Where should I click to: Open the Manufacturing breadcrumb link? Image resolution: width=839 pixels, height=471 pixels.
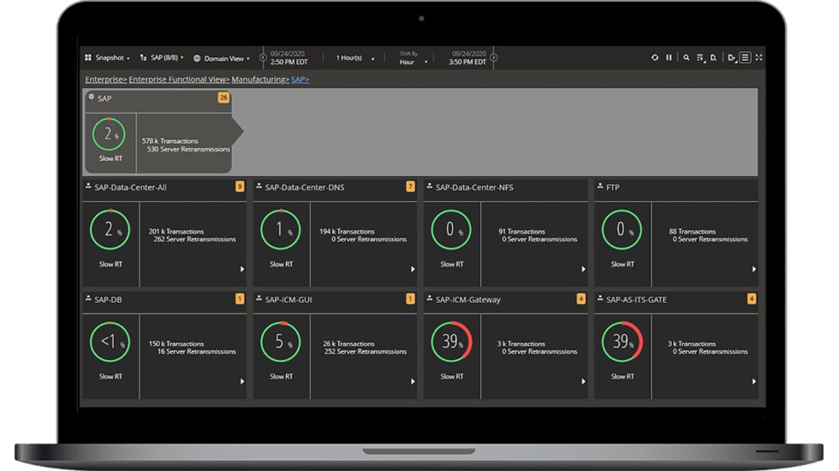tap(260, 79)
